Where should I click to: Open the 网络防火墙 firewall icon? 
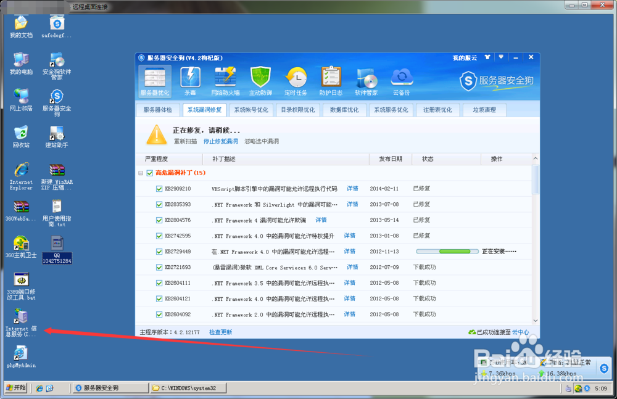pos(225,81)
